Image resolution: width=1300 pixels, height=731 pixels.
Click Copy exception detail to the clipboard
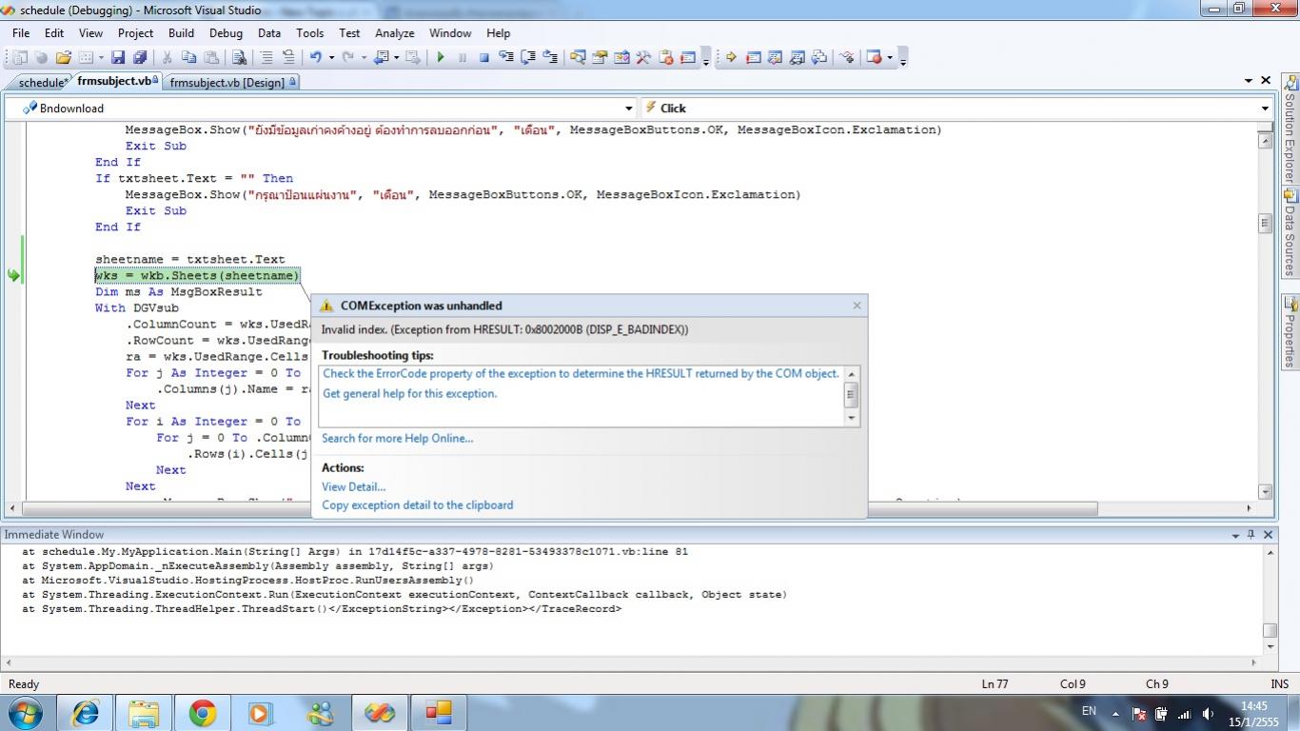[x=418, y=504]
